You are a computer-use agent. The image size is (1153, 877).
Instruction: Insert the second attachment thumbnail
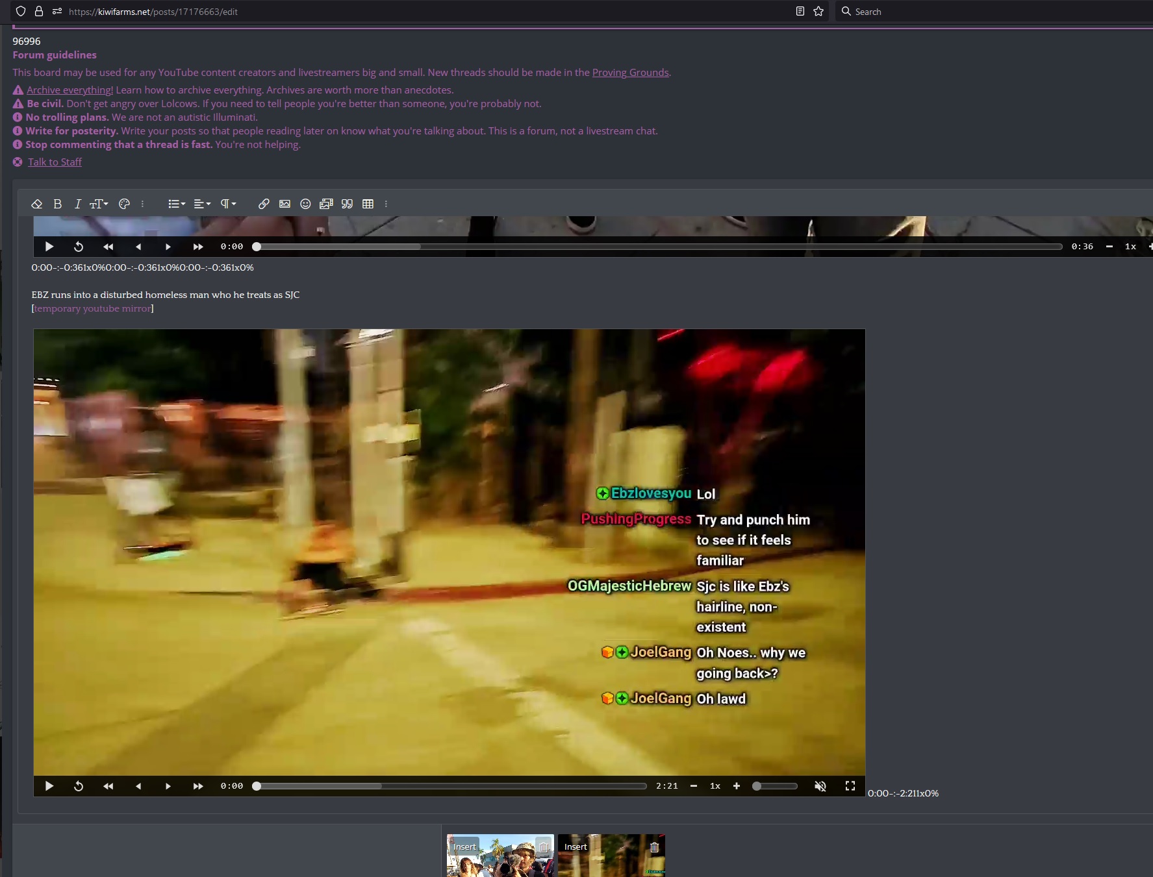click(x=576, y=847)
